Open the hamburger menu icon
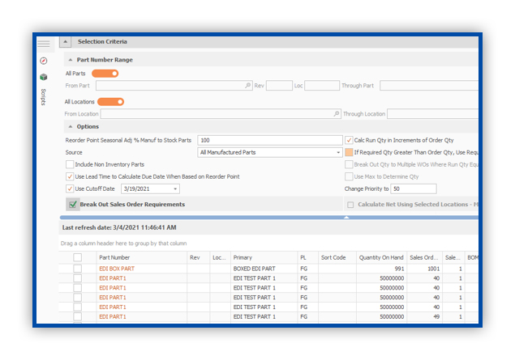 point(44,44)
